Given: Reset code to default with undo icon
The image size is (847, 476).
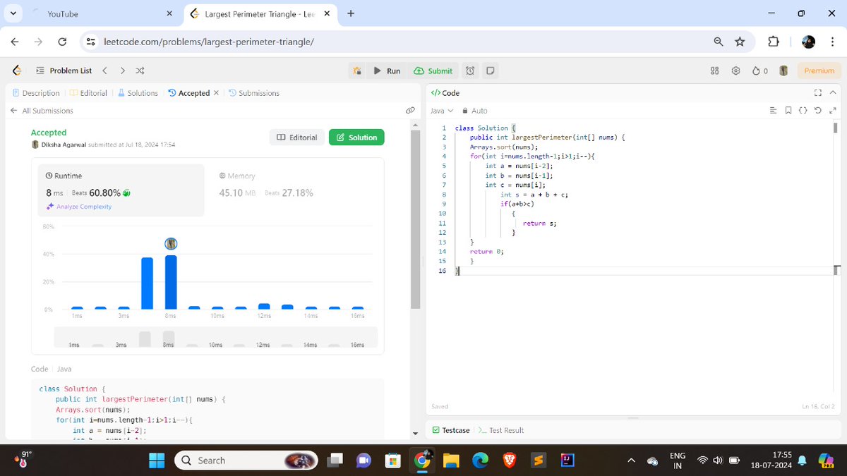Looking at the screenshot, I should [x=818, y=111].
